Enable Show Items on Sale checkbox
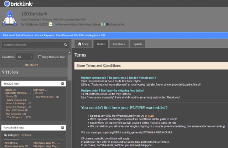The image size is (228, 148). tap(39, 57)
